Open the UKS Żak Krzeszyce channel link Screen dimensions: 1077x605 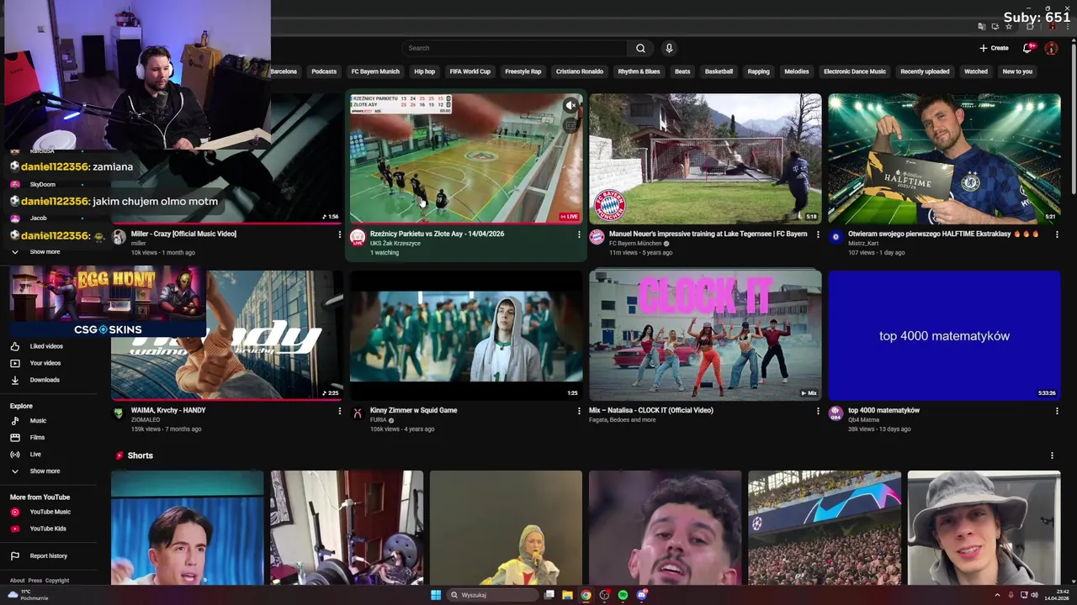pyautogui.click(x=395, y=244)
